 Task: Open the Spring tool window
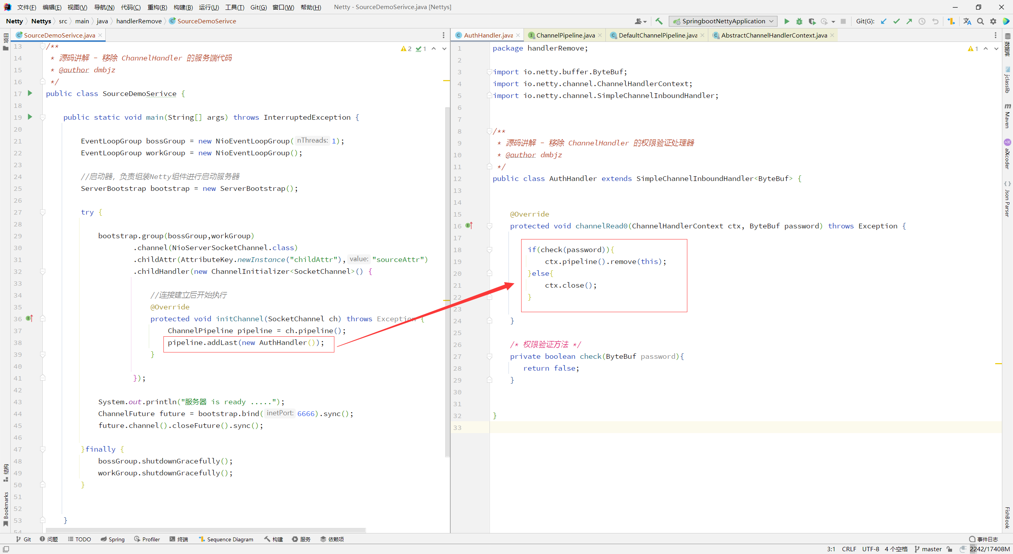112,539
